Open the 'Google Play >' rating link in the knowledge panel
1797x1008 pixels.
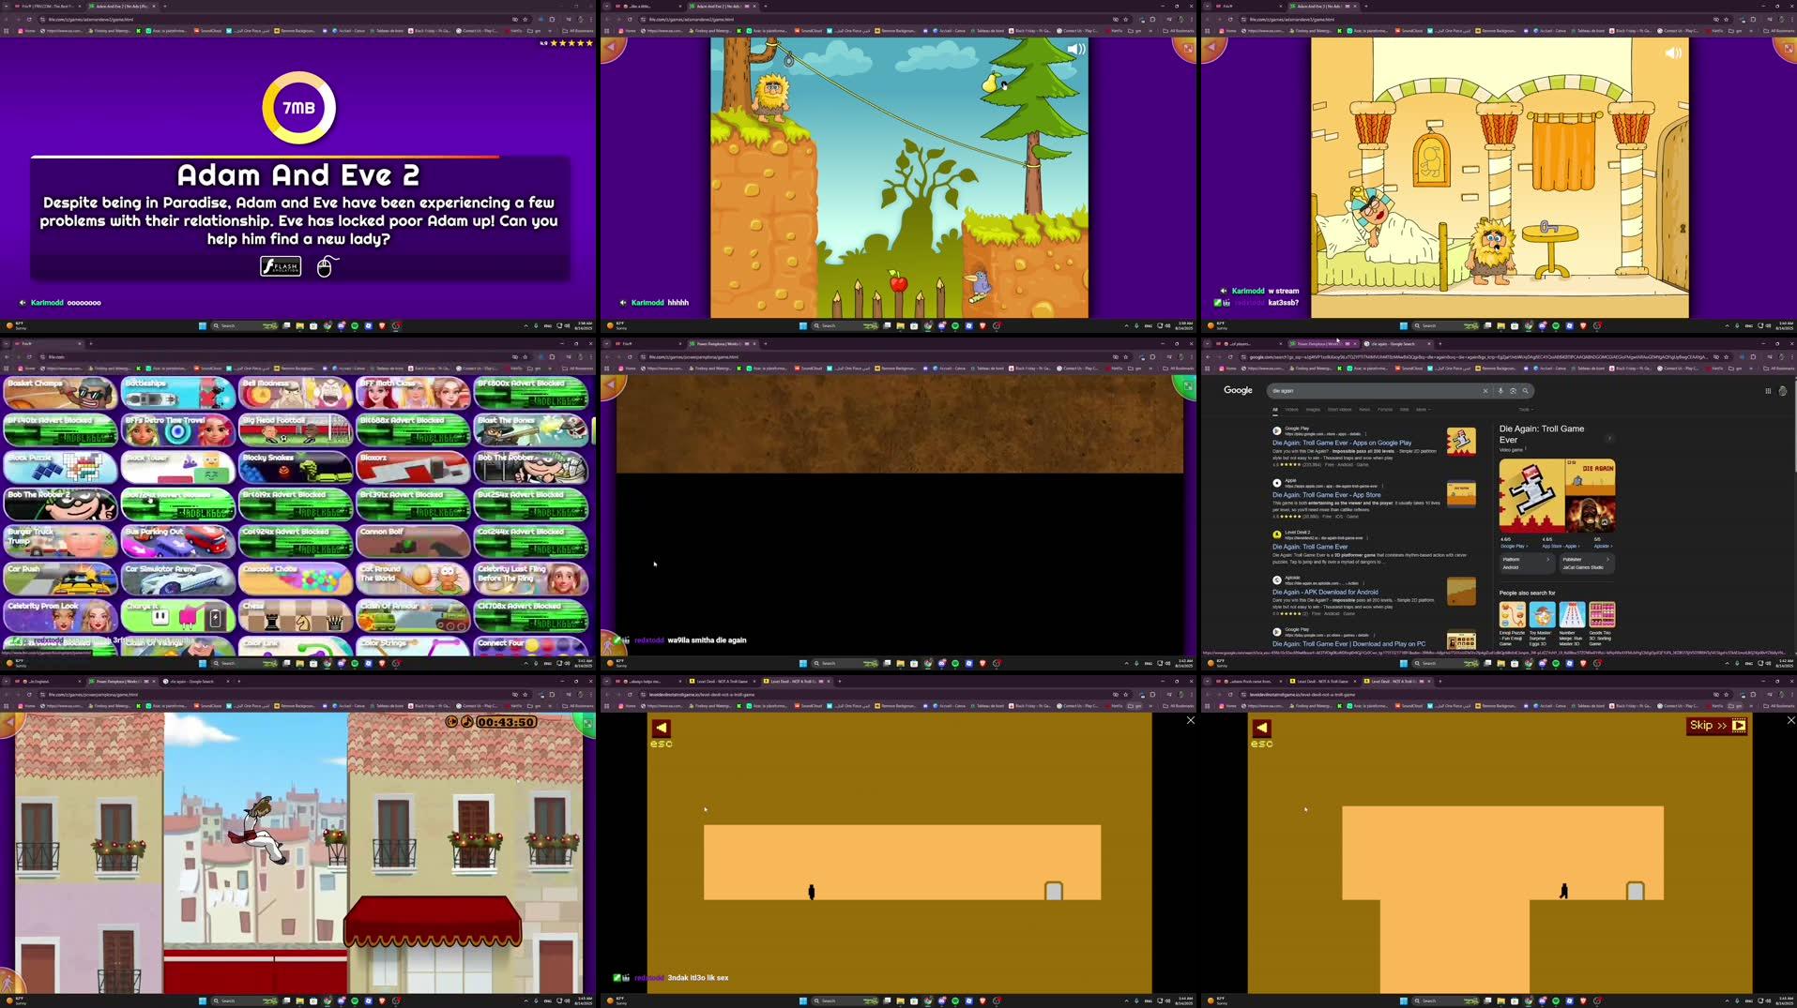pos(1513,546)
